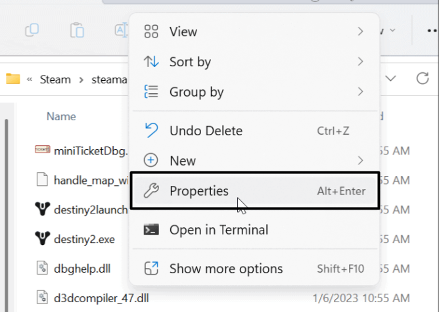Click Show more options entry
439x312 pixels.
(226, 268)
